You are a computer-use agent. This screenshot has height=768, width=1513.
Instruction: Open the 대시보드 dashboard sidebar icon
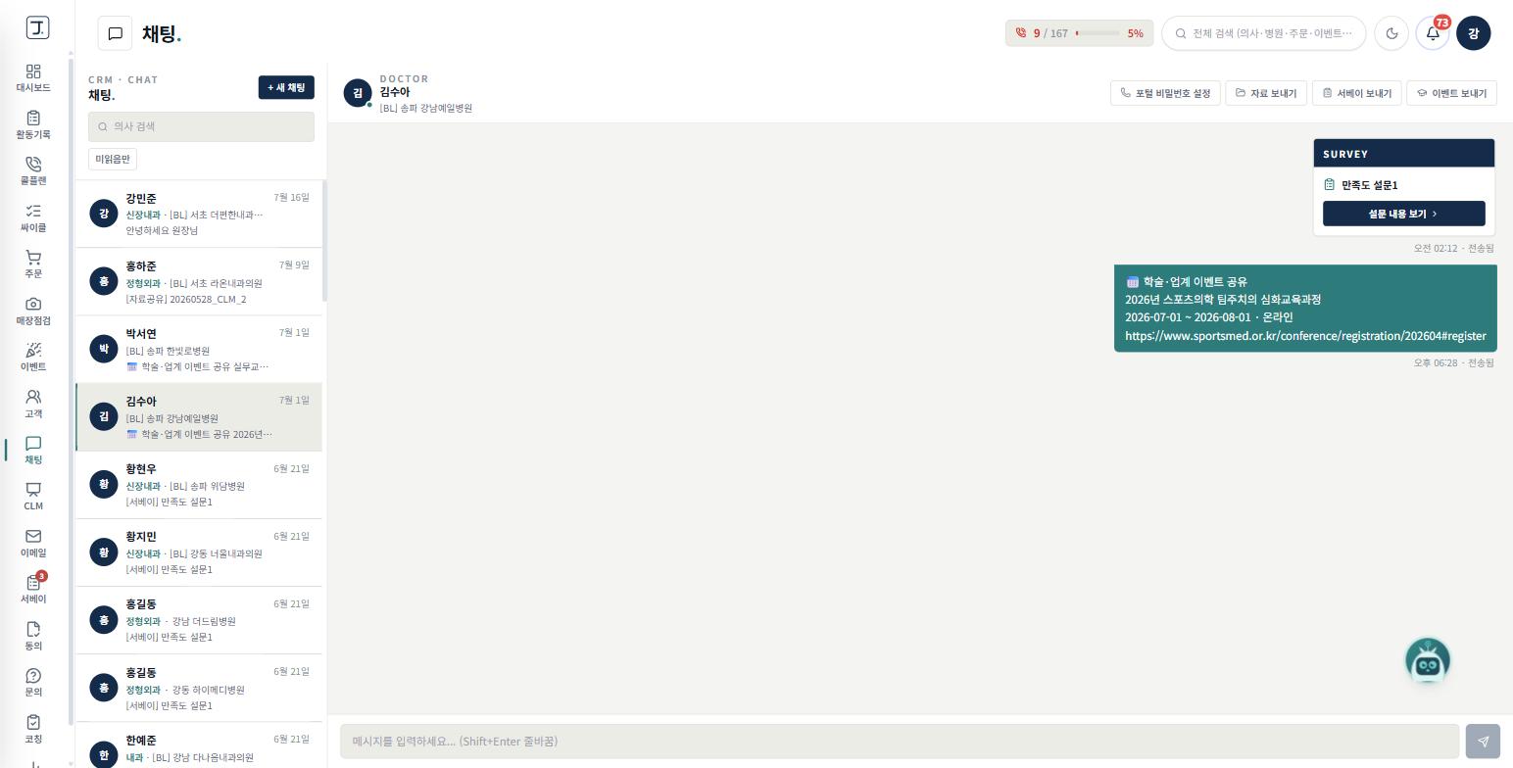click(33, 78)
